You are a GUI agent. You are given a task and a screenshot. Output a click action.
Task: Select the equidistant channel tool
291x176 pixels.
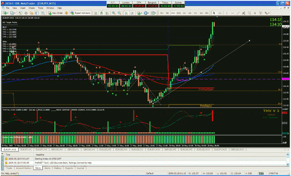(x=244, y=13)
